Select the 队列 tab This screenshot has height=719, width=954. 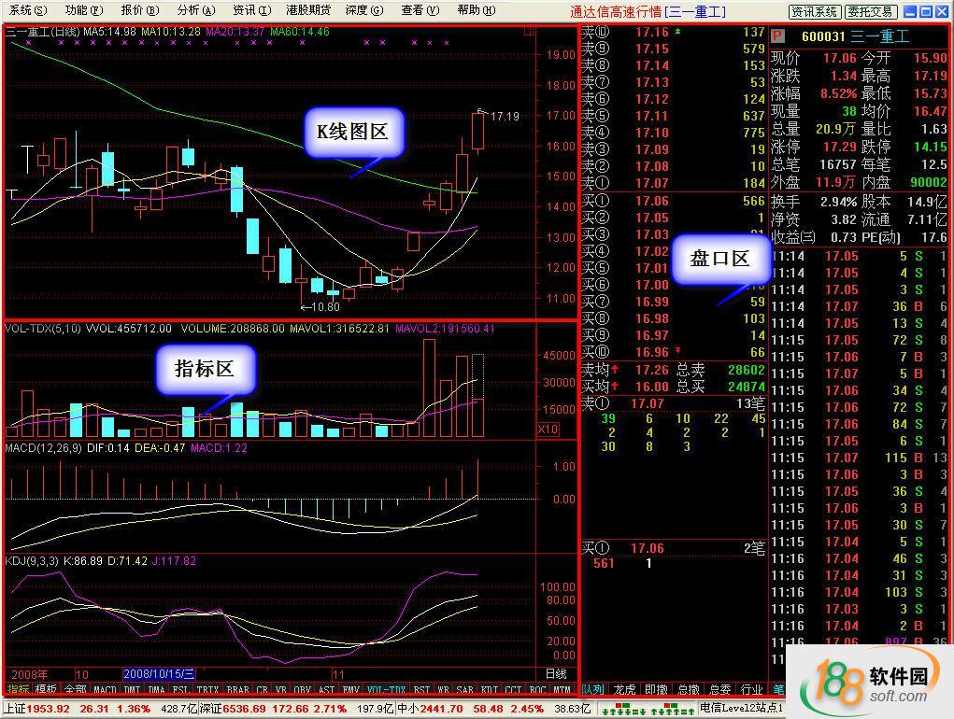[x=593, y=689]
